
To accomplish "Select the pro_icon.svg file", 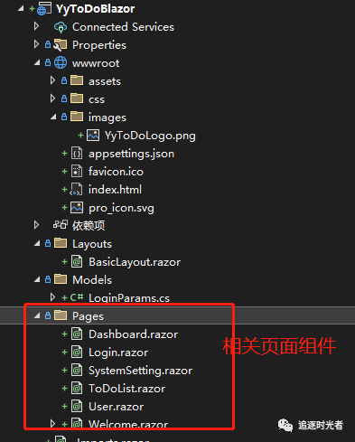I will pyautogui.click(x=121, y=208).
